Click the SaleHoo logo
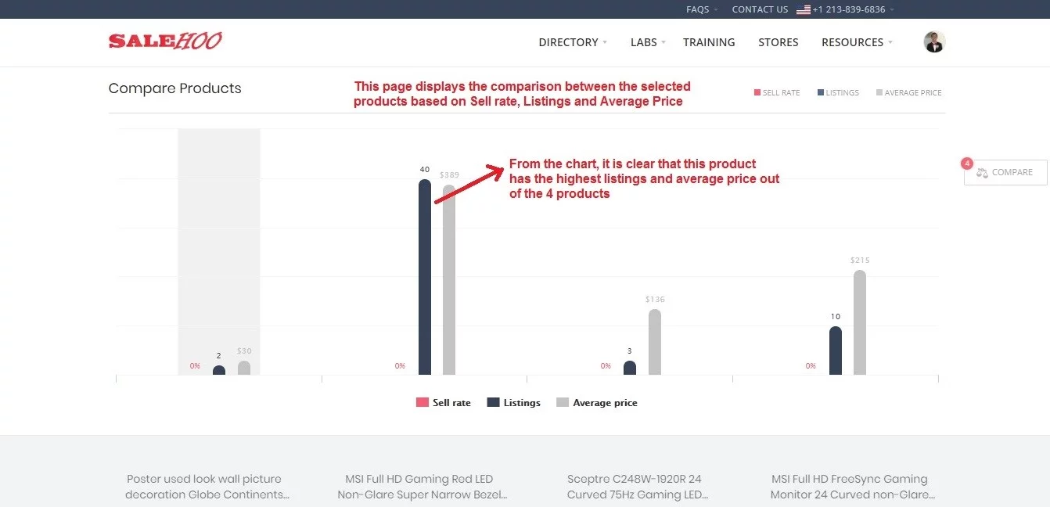The image size is (1050, 507). tap(165, 40)
